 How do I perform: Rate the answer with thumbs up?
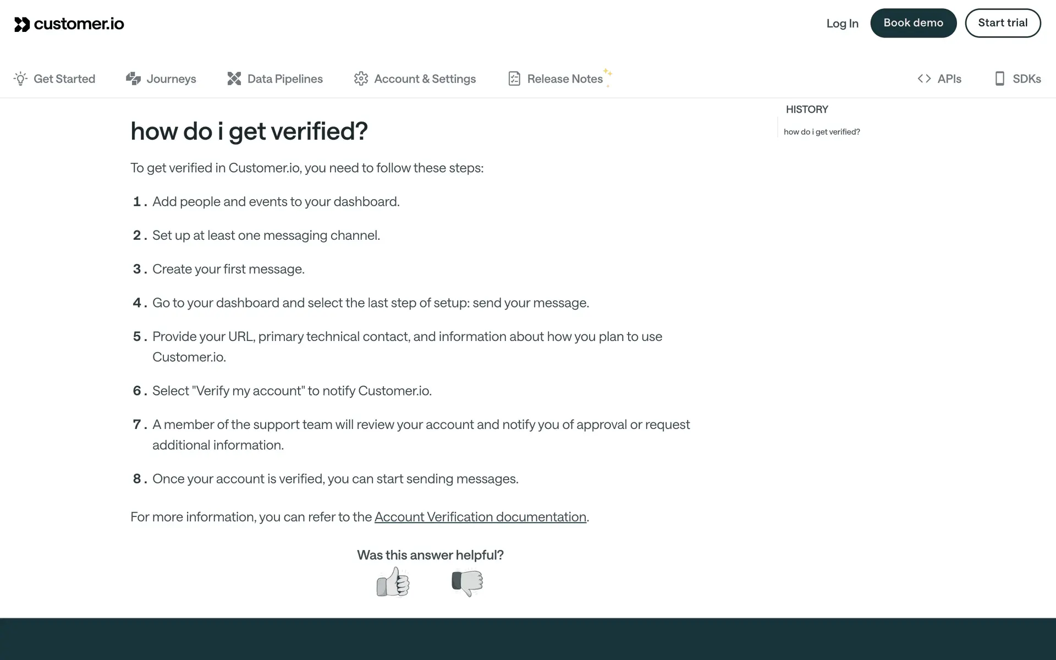pos(393,582)
